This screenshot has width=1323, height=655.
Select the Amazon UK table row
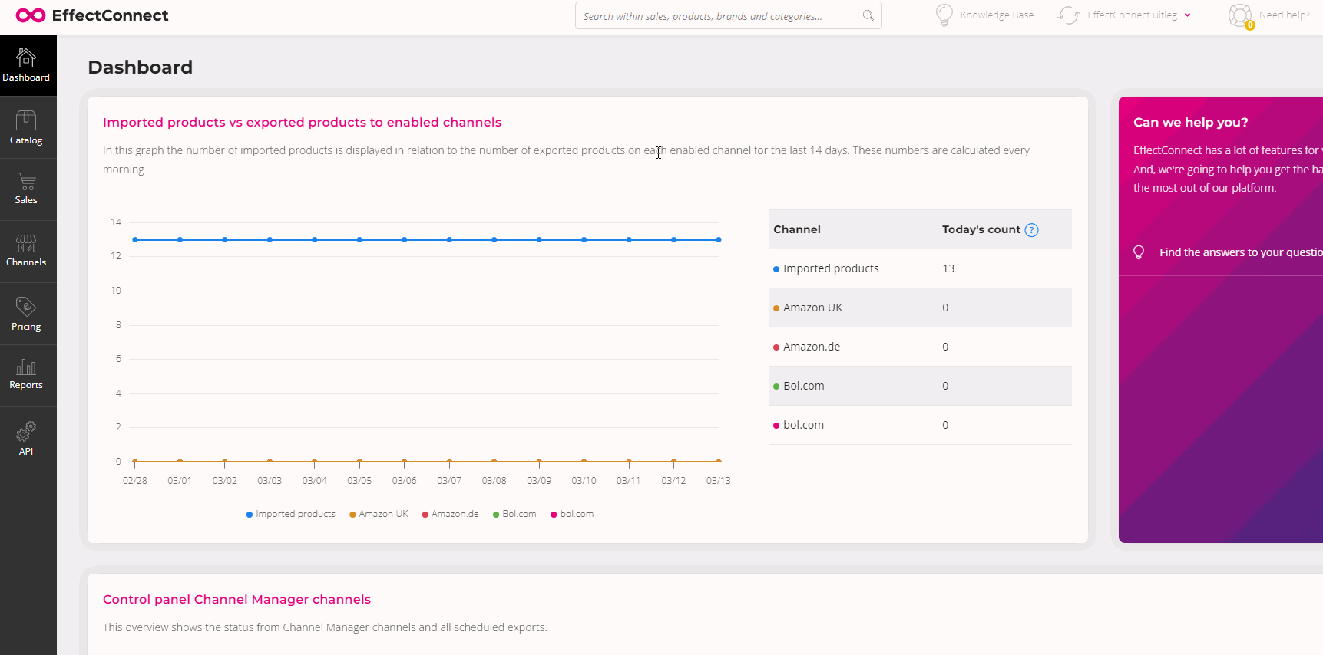[x=920, y=308]
